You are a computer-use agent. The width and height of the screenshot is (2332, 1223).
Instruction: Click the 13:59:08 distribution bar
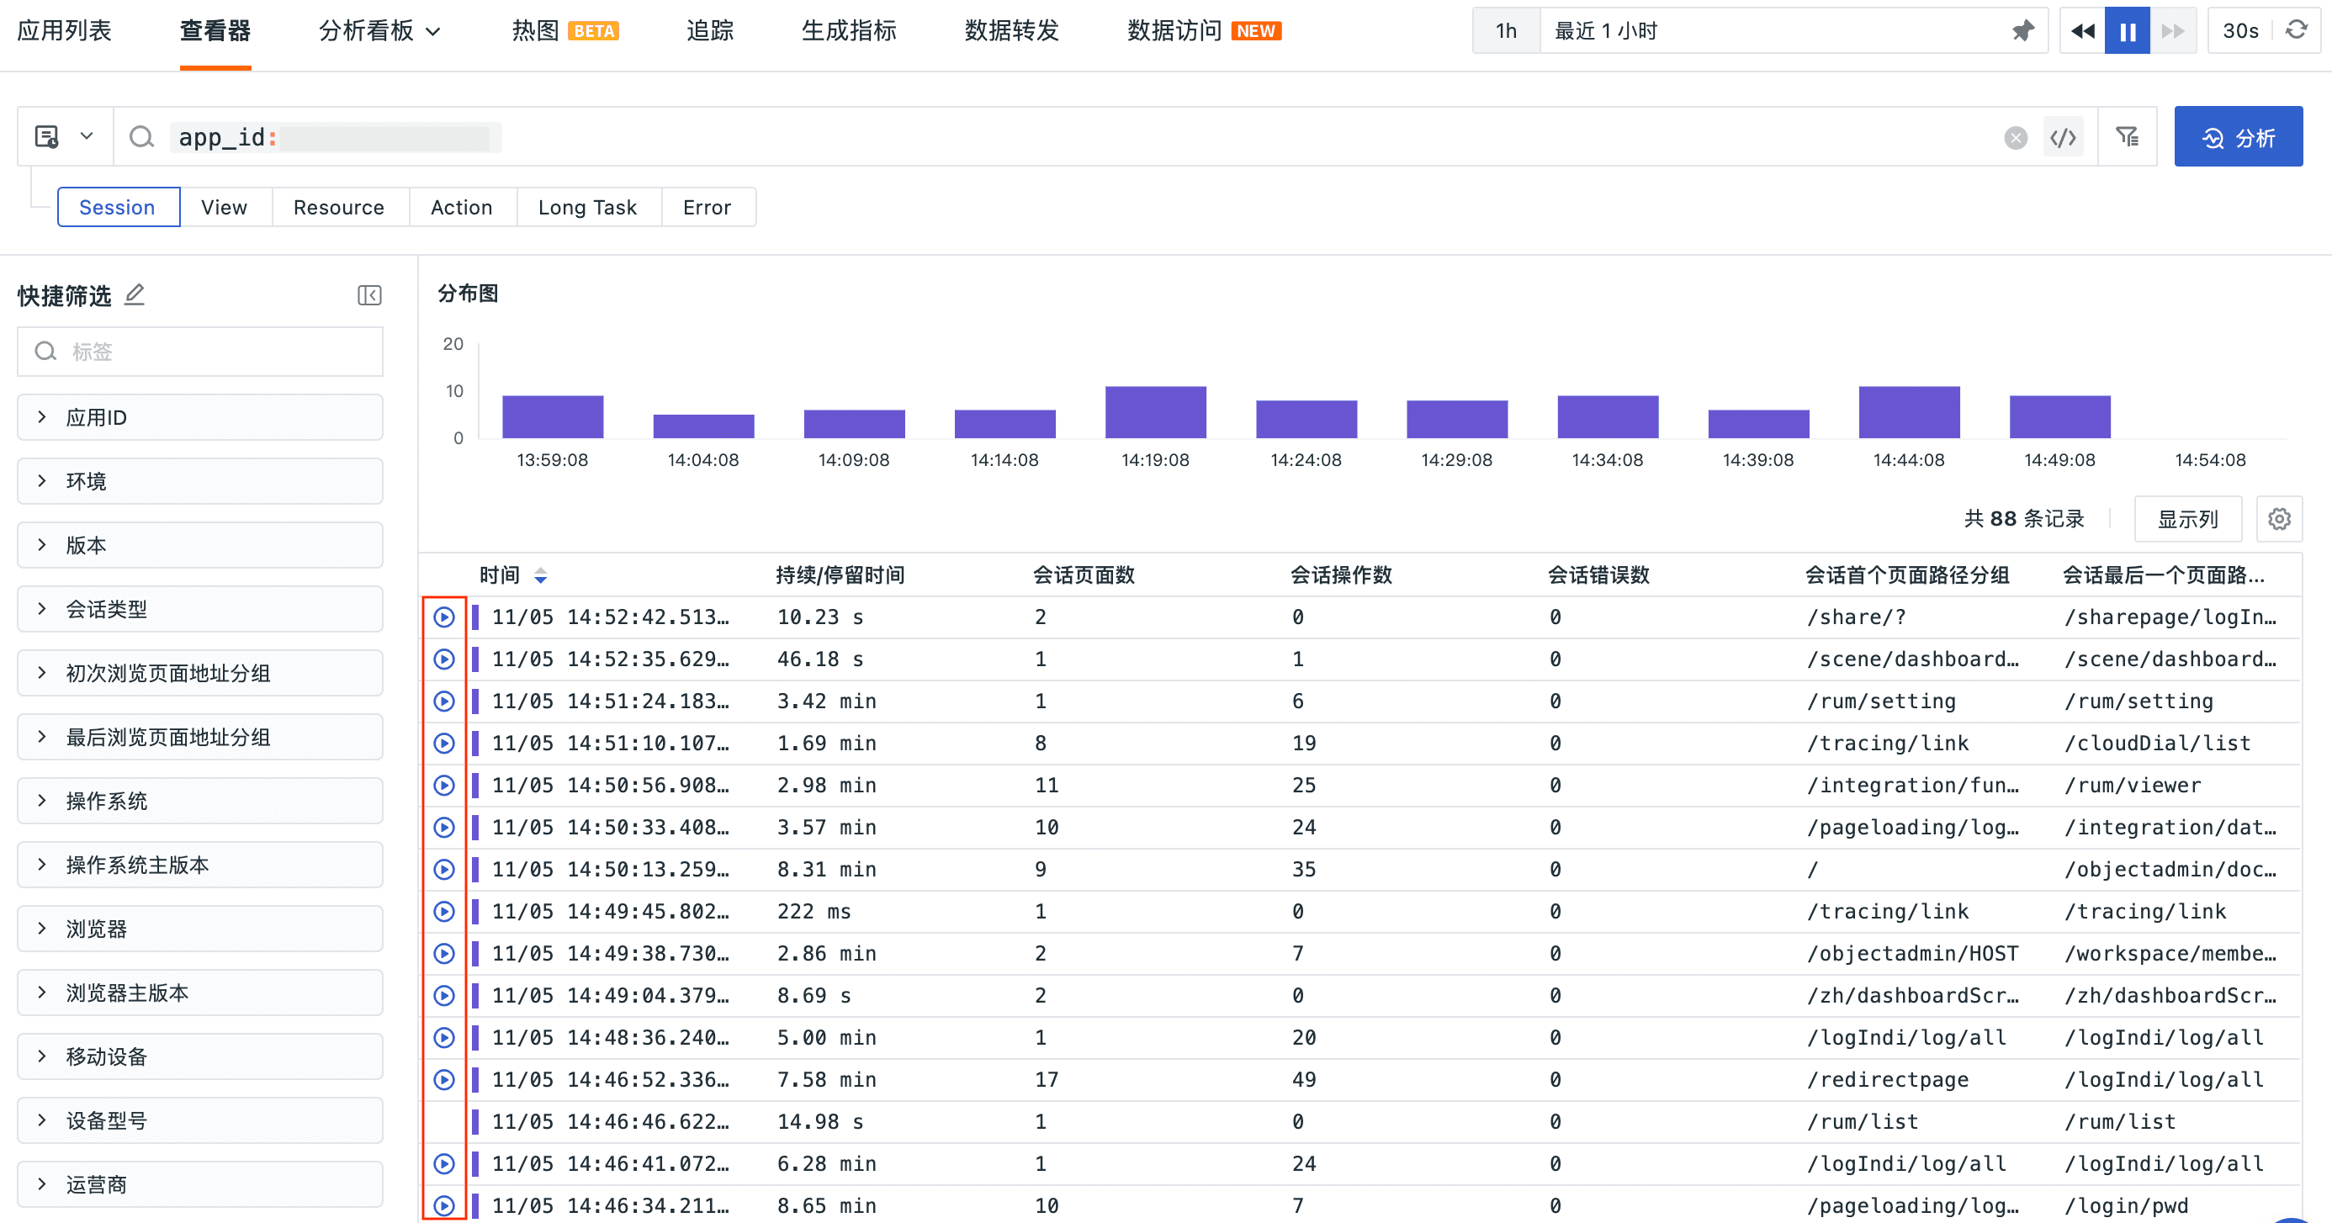552,417
